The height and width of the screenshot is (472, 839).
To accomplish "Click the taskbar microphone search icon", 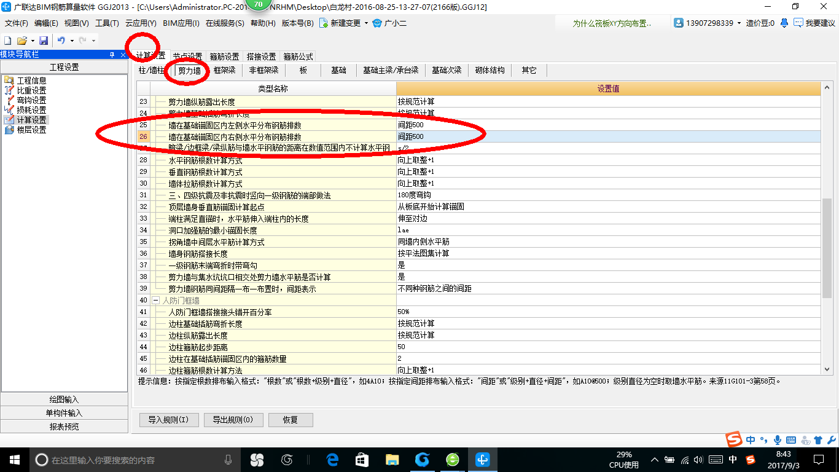I will [x=228, y=459].
